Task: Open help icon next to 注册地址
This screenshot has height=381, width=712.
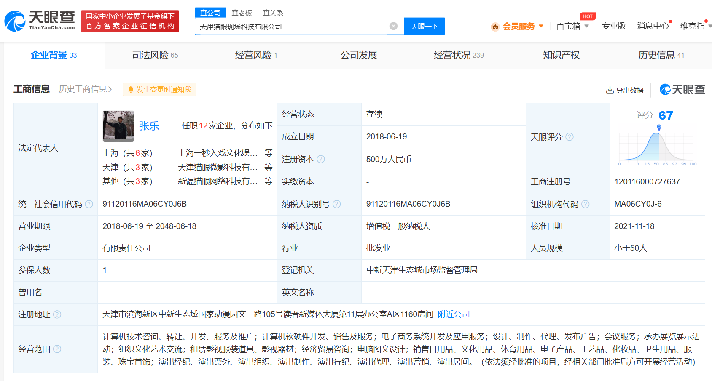Action: [57, 314]
